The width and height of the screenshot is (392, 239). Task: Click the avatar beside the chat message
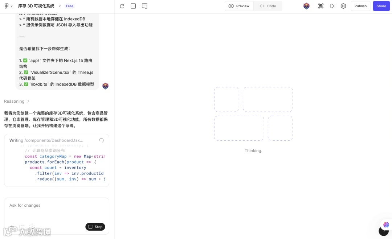[106, 86]
